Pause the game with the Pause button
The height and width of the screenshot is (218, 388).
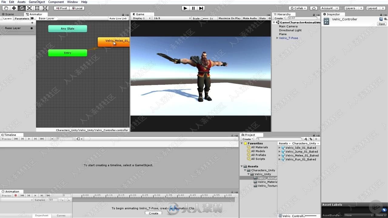(193, 8)
